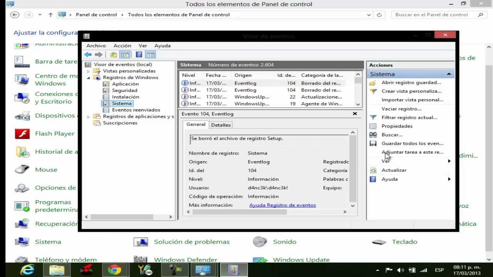Click the event detail horizontal scrollbar
The height and width of the screenshot is (277, 493).
(x=267, y=212)
